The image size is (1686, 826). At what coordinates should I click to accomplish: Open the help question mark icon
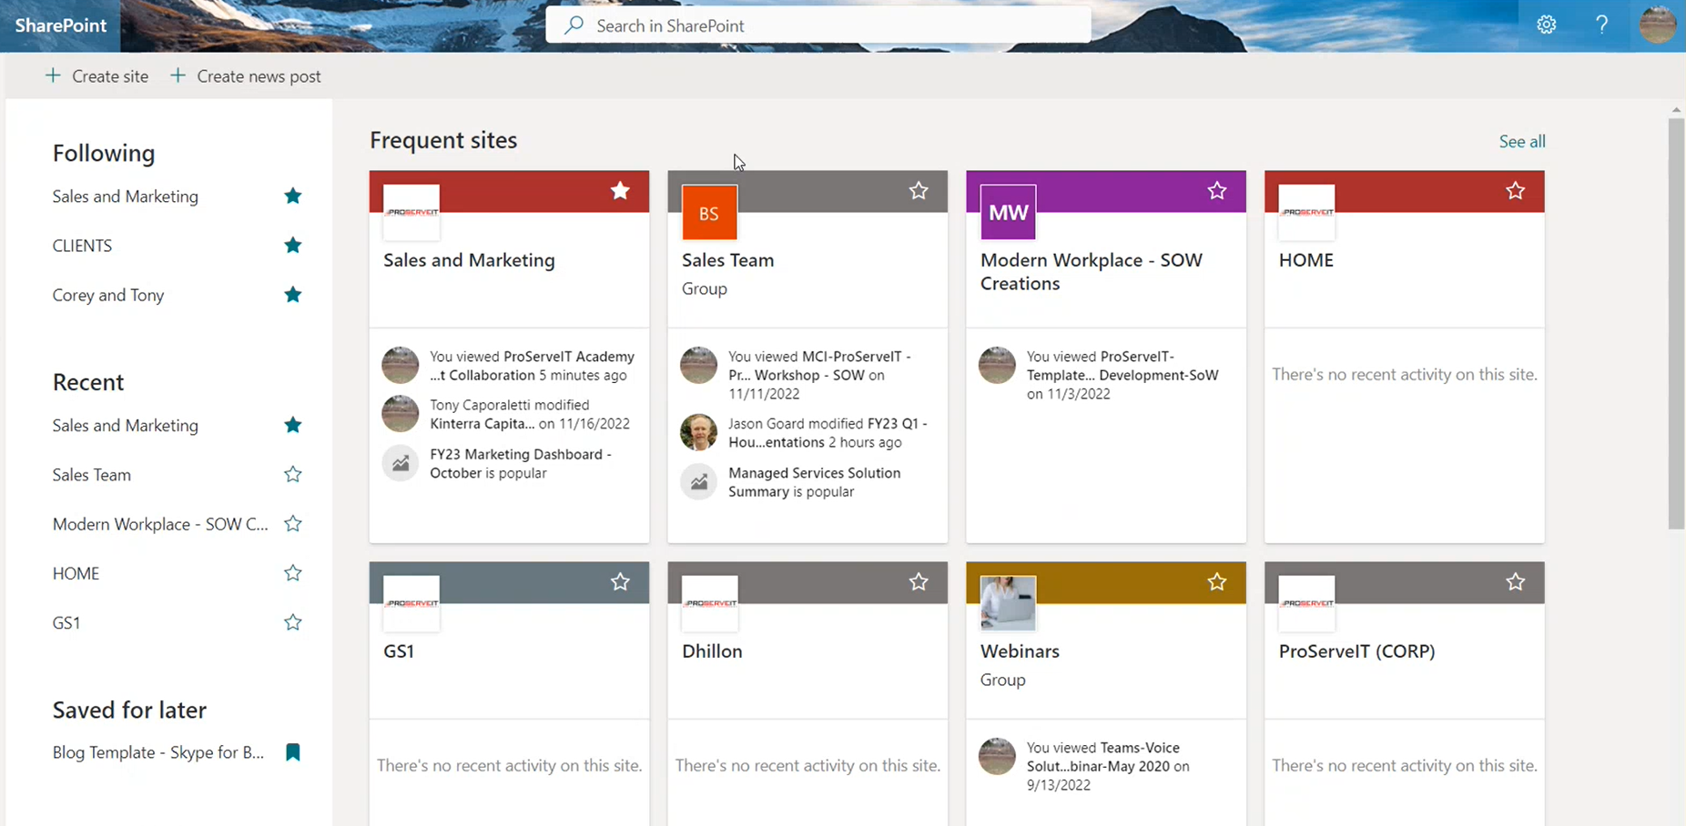[x=1601, y=25]
